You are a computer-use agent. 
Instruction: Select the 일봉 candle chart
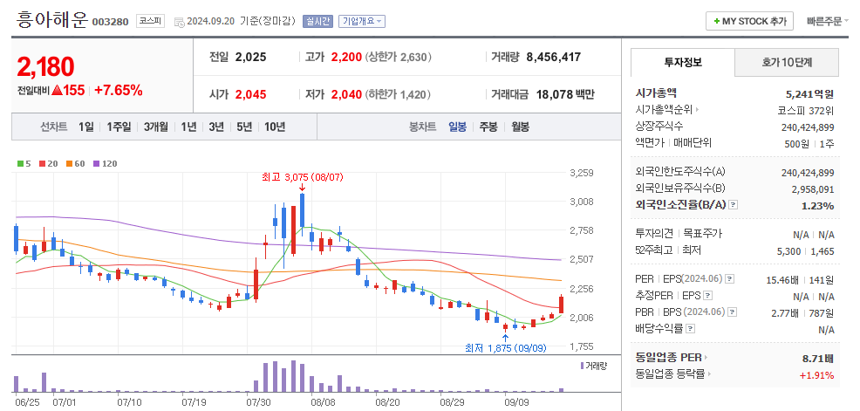click(x=457, y=127)
